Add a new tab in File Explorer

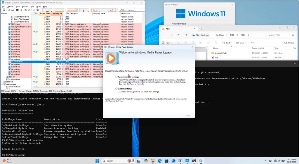201,29
